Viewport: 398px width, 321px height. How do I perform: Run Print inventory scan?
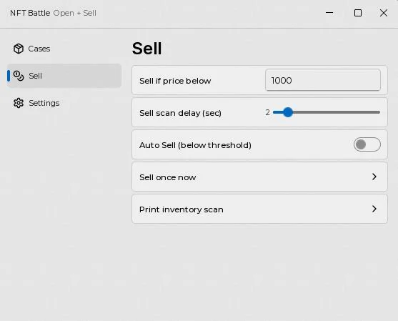[x=259, y=209]
